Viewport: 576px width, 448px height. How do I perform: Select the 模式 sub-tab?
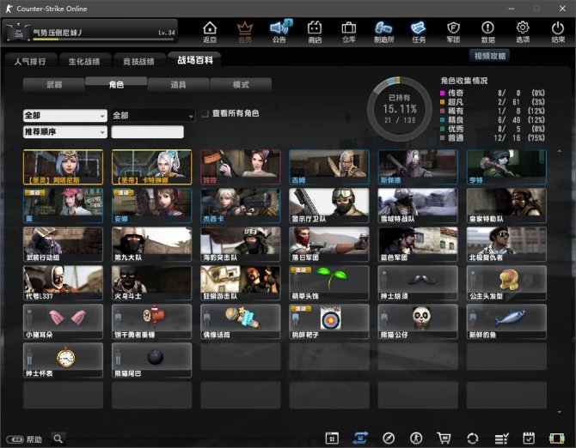(x=241, y=85)
